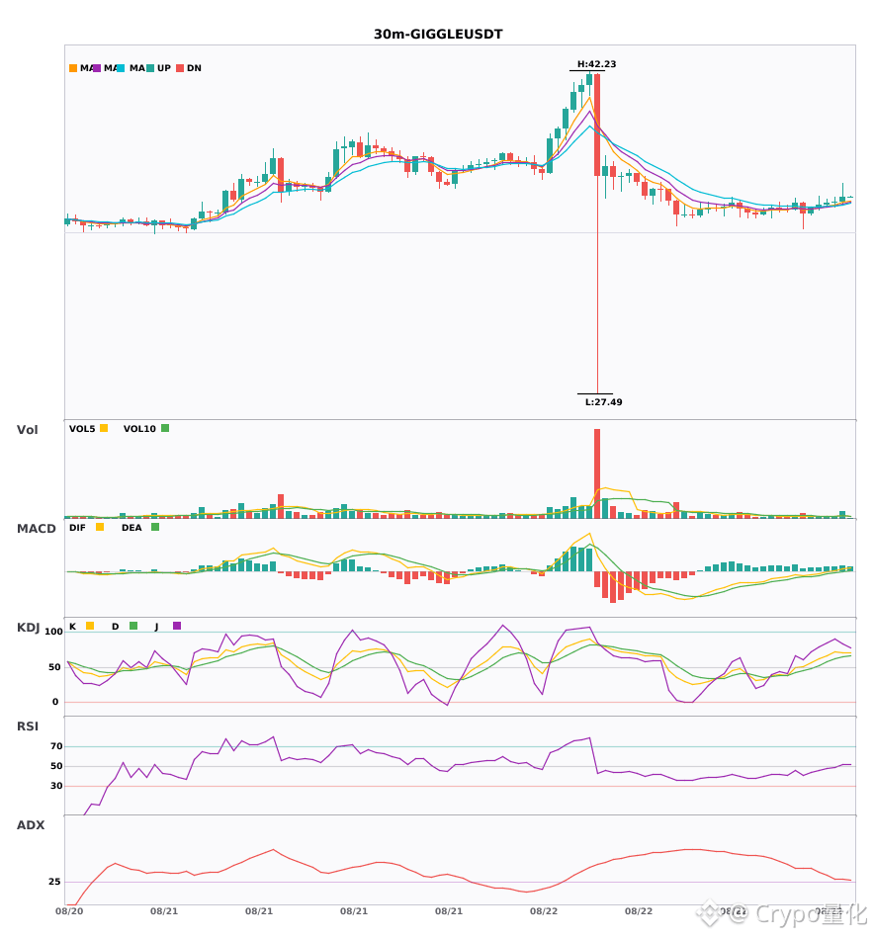
Task: Click the yellow DIF legend swatch
Action: coord(100,527)
